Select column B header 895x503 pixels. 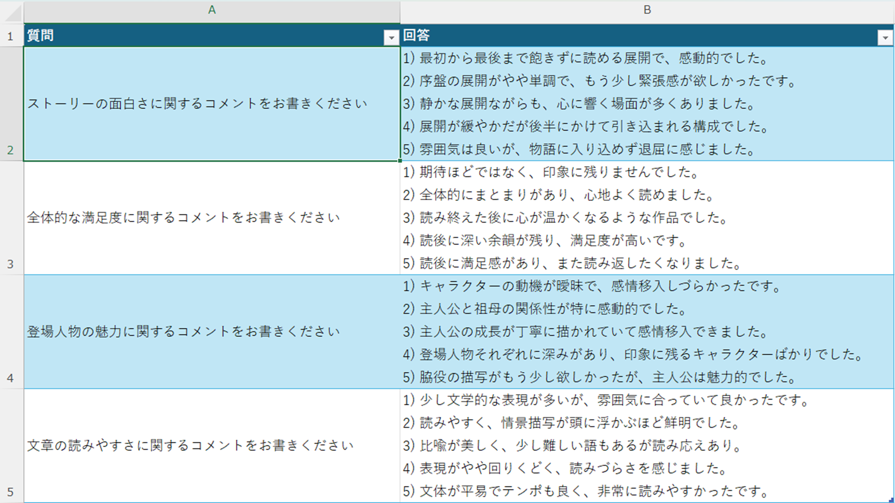coord(647,10)
